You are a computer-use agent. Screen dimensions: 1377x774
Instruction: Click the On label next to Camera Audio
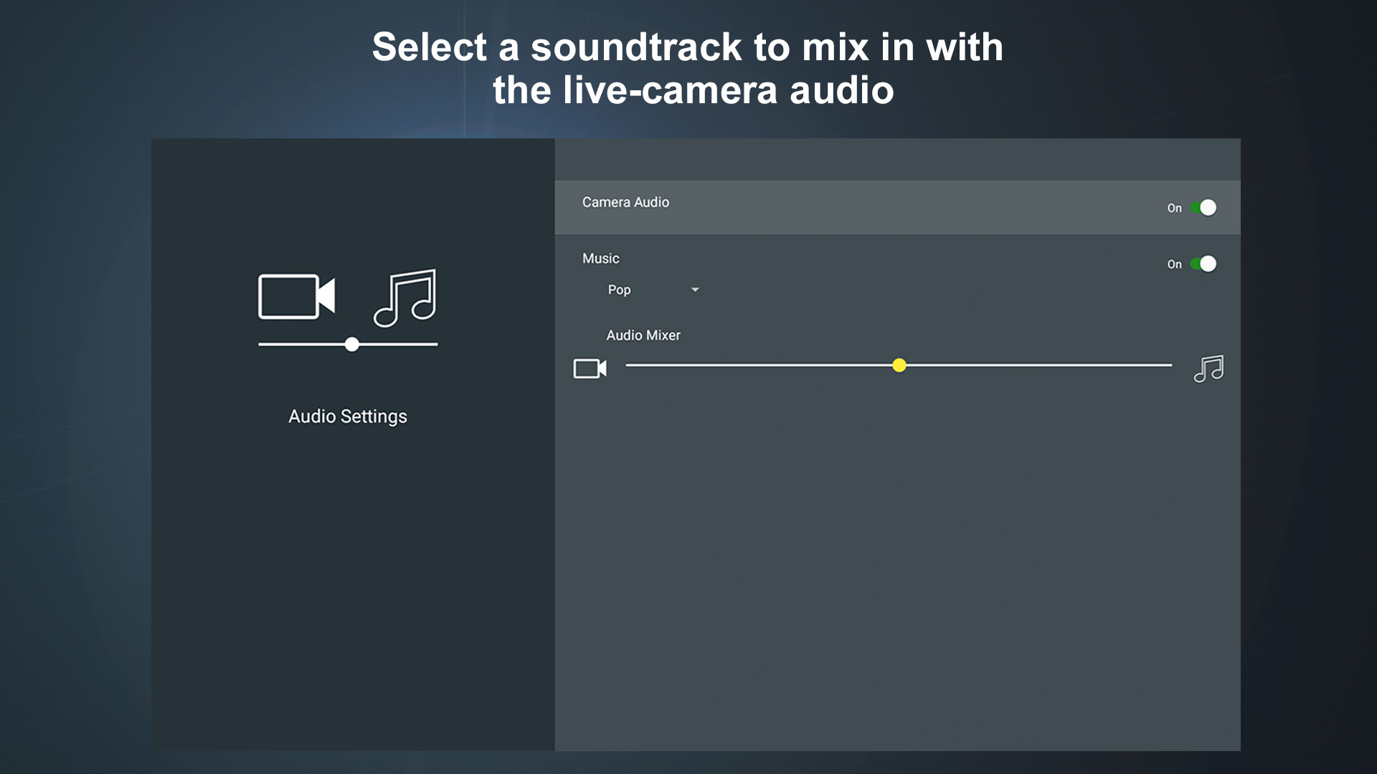(x=1174, y=208)
